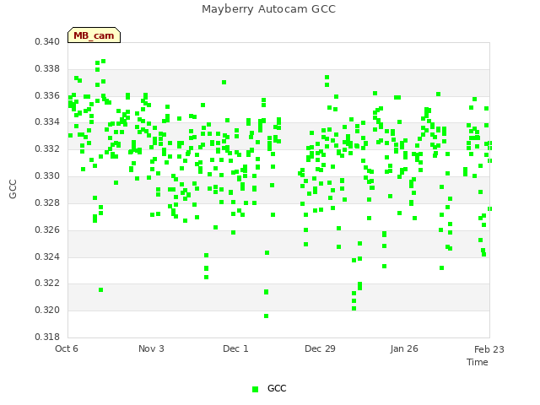This screenshot has height=405, width=540.
Task: Click the 0.336 y-axis tick label
Action: [47, 95]
